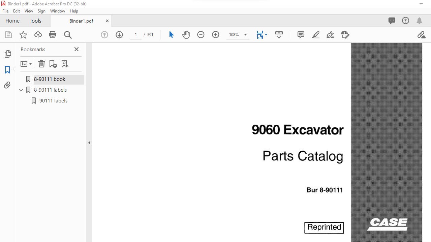Click the 9060 Excavator title text

click(298, 130)
